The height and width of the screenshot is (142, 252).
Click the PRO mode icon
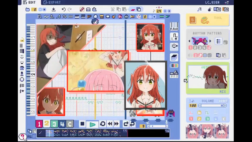click(x=174, y=74)
